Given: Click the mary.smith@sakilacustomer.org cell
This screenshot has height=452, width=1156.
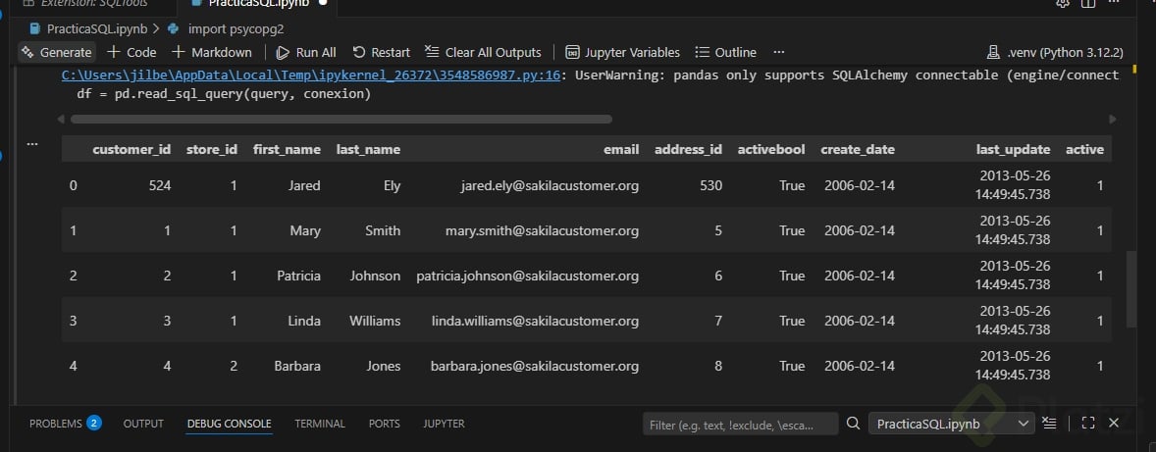Looking at the screenshot, I should (x=541, y=230).
